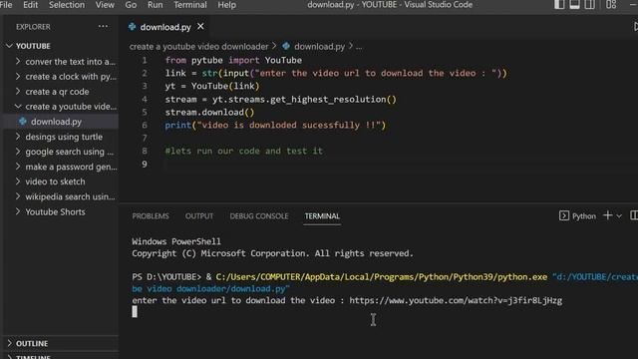The height and width of the screenshot is (359, 638).
Task: Click breadcrumb 'create a youtube video downloader'
Action: click(199, 47)
